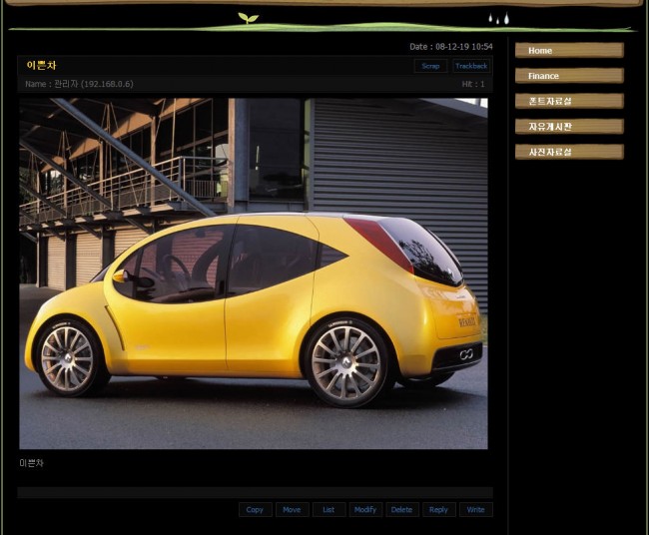Open the Home menu item
Image resolution: width=649 pixels, height=535 pixels.
(x=568, y=50)
